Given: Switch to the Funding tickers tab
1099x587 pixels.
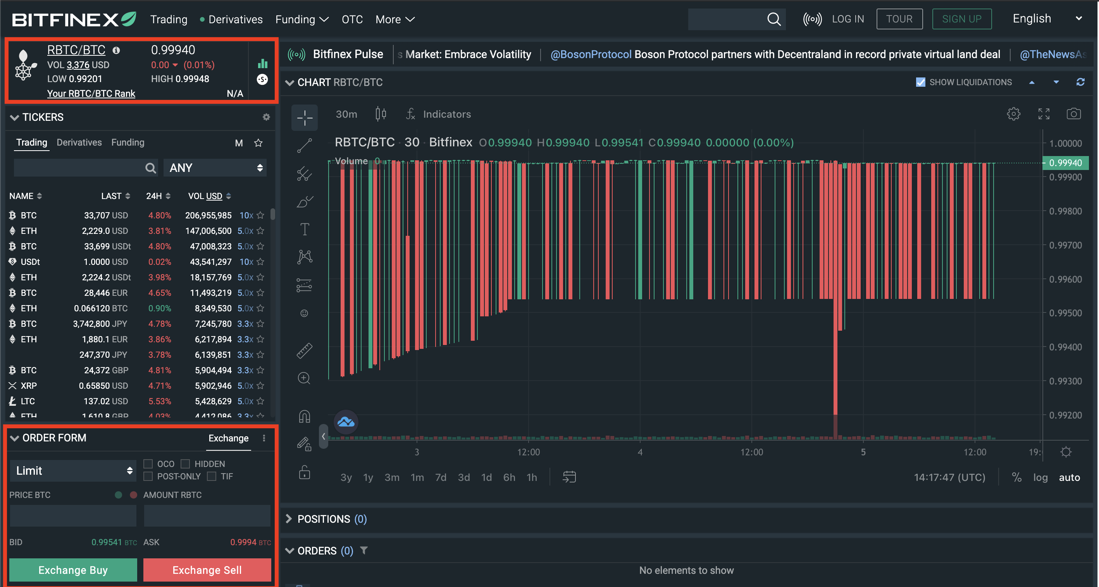Looking at the screenshot, I should (127, 142).
